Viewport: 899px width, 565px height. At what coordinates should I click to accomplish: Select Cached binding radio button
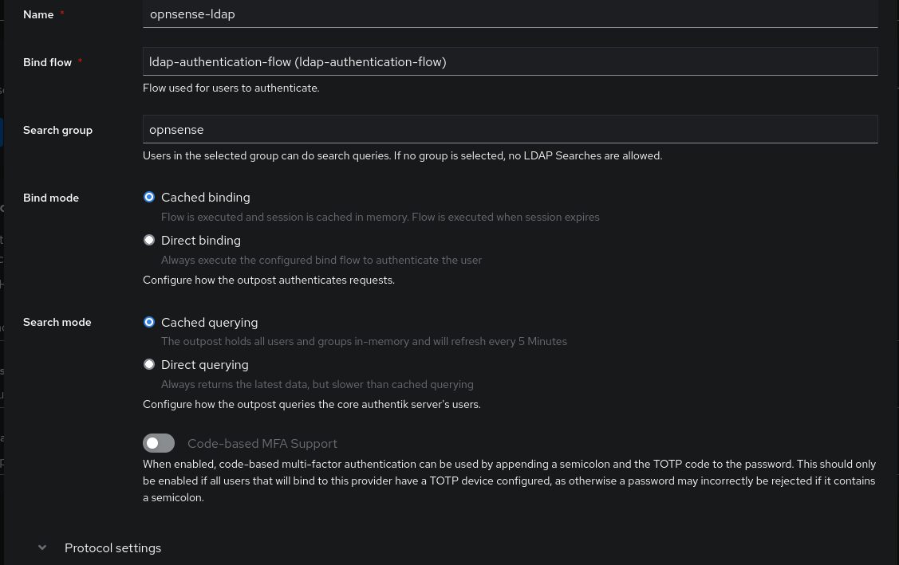click(x=149, y=197)
